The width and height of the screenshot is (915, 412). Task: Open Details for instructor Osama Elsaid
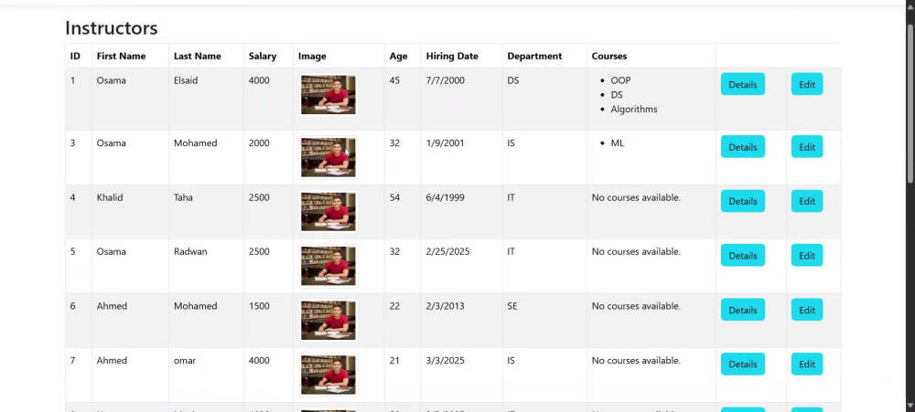click(742, 84)
